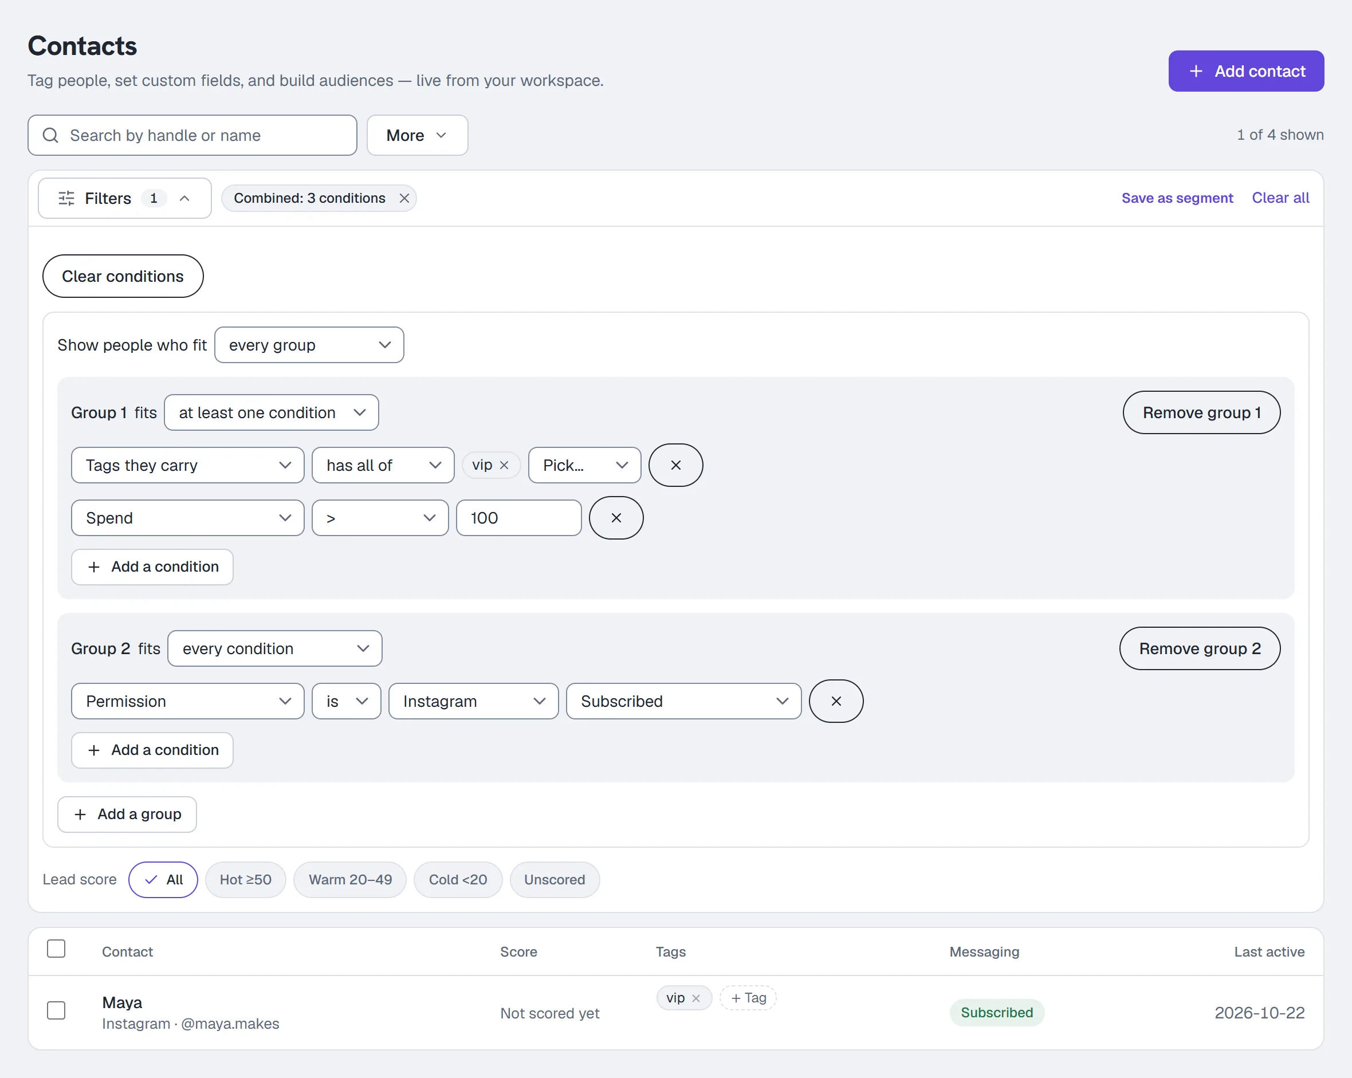
Task: Open Group 2 'every condition' dropdown
Action: click(x=274, y=648)
